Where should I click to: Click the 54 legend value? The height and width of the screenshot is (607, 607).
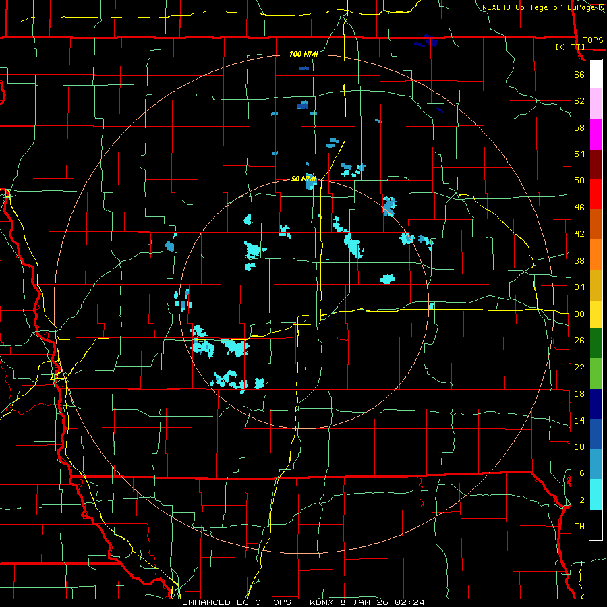[579, 154]
